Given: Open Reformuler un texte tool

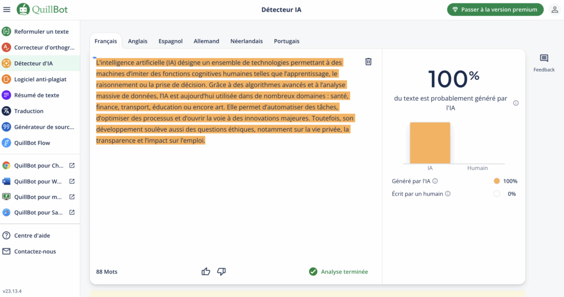Looking at the screenshot, I should tap(41, 31).
